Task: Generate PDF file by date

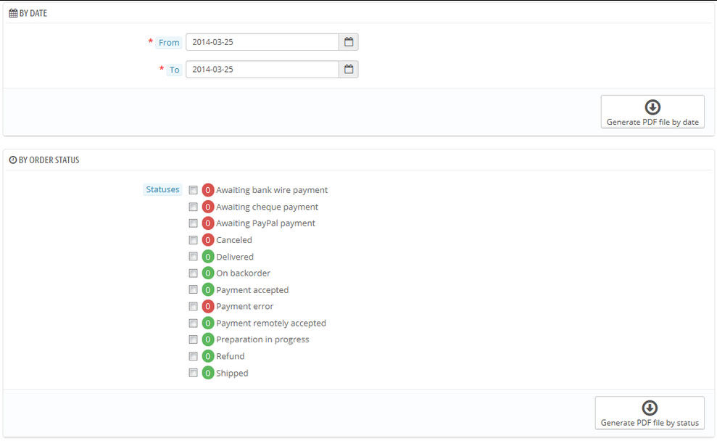Action: [652, 112]
